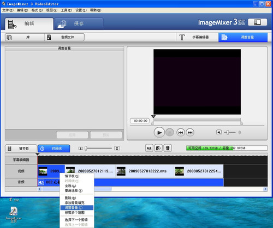The image size is (273, 228).
Task: Open the 字幕编辑器 subtitle editor with T icon
Action: (197, 38)
